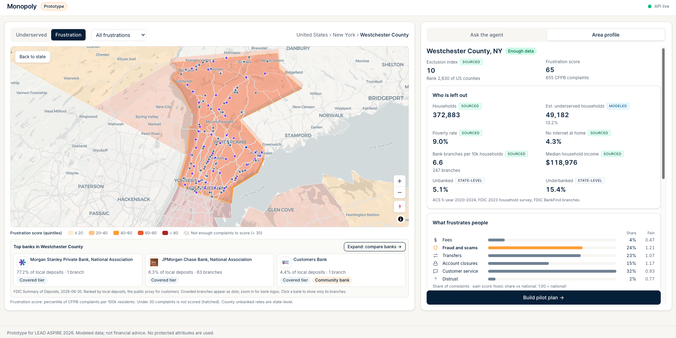This screenshot has width=676, height=338.
Task: Click the Enough data badge
Action: point(521,51)
